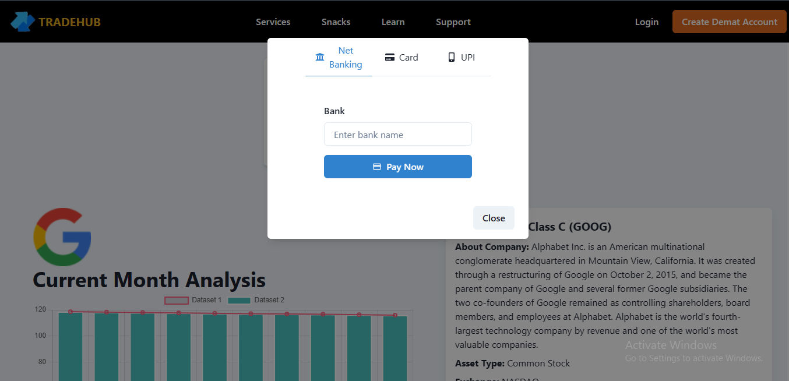
Task: Click the Enter bank name field
Action: (x=398, y=134)
